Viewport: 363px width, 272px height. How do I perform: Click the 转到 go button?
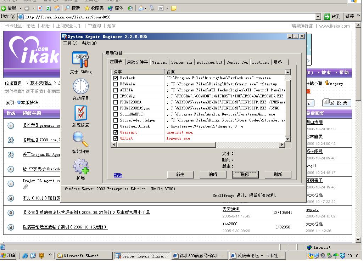coord(333,16)
